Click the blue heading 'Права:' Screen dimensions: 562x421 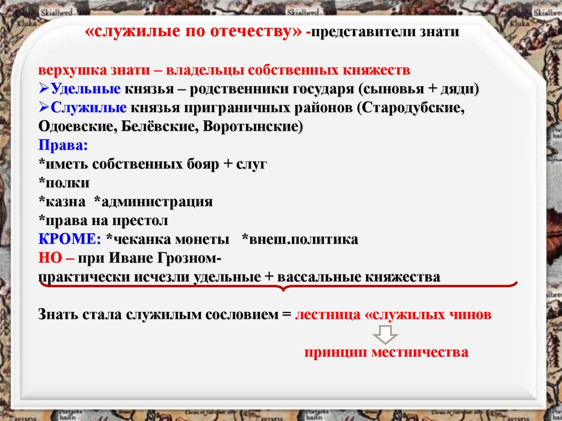[x=63, y=145]
